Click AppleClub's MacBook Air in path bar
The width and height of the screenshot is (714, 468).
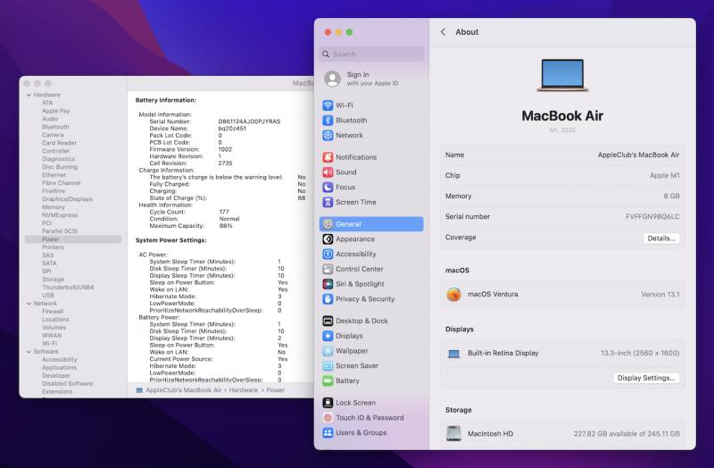(184, 390)
